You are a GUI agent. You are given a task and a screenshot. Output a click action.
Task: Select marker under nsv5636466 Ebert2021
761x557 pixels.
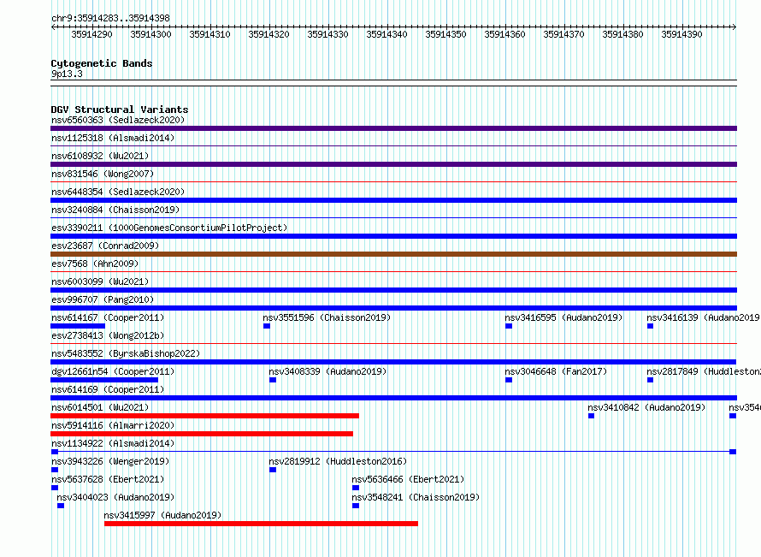pyautogui.click(x=356, y=488)
